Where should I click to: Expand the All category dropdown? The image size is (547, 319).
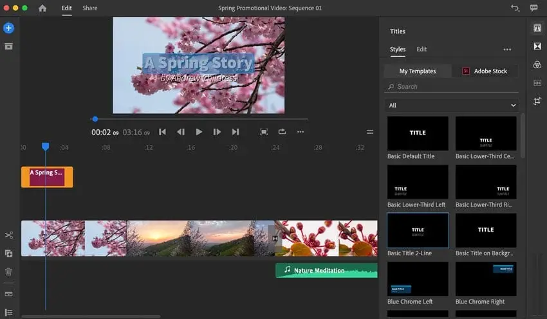[451, 105]
